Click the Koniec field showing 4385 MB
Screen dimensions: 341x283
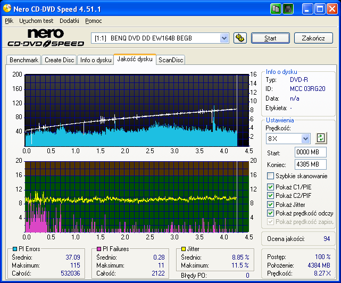point(311,164)
